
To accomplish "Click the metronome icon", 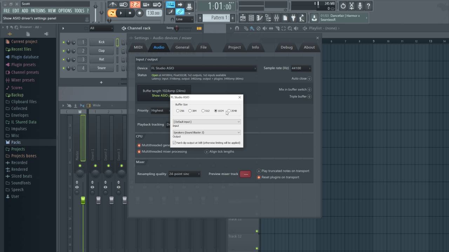I will point(113,5).
